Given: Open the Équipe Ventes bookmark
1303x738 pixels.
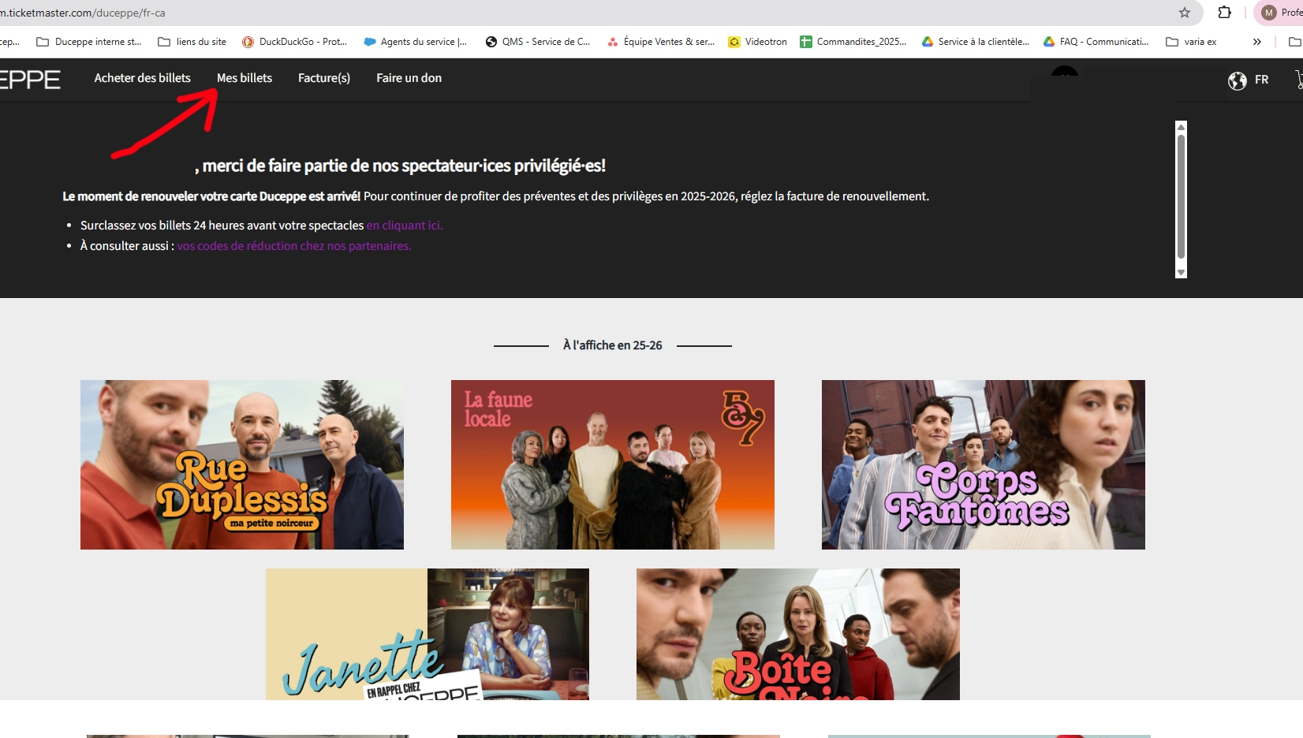Looking at the screenshot, I should coord(661,42).
